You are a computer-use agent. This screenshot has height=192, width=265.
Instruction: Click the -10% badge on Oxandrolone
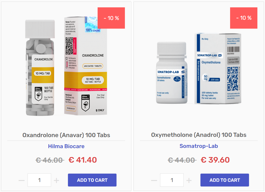pos(111,18)
